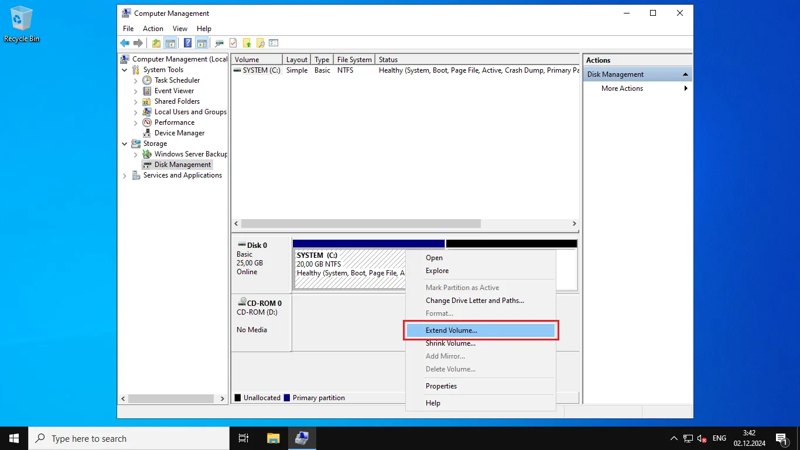This screenshot has height=450, width=800.
Task: Open Event Viewer from the console tree
Action: click(x=174, y=91)
